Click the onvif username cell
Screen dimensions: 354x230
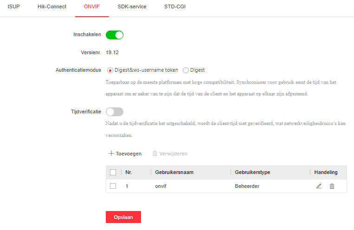(161, 186)
